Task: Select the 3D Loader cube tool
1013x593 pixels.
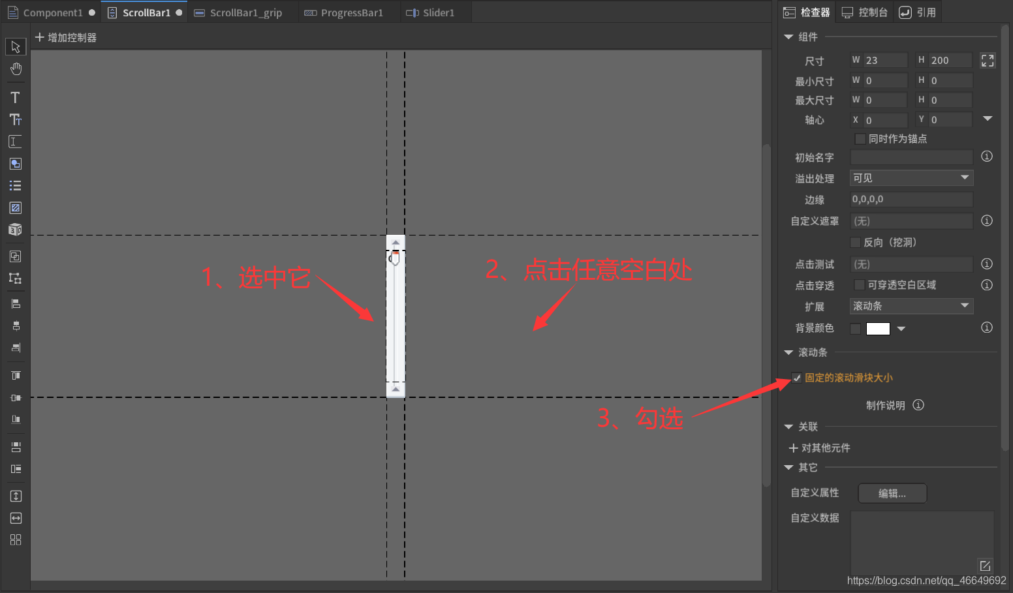Action: (x=15, y=230)
